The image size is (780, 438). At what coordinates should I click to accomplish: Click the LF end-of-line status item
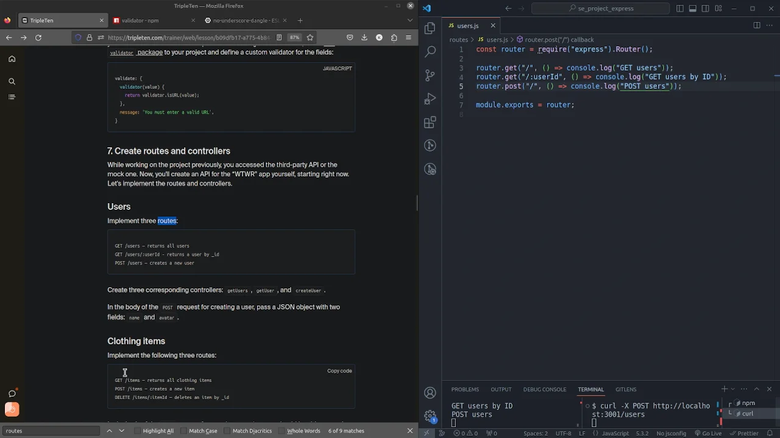click(582, 433)
